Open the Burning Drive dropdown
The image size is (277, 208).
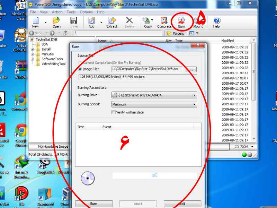(x=154, y=95)
